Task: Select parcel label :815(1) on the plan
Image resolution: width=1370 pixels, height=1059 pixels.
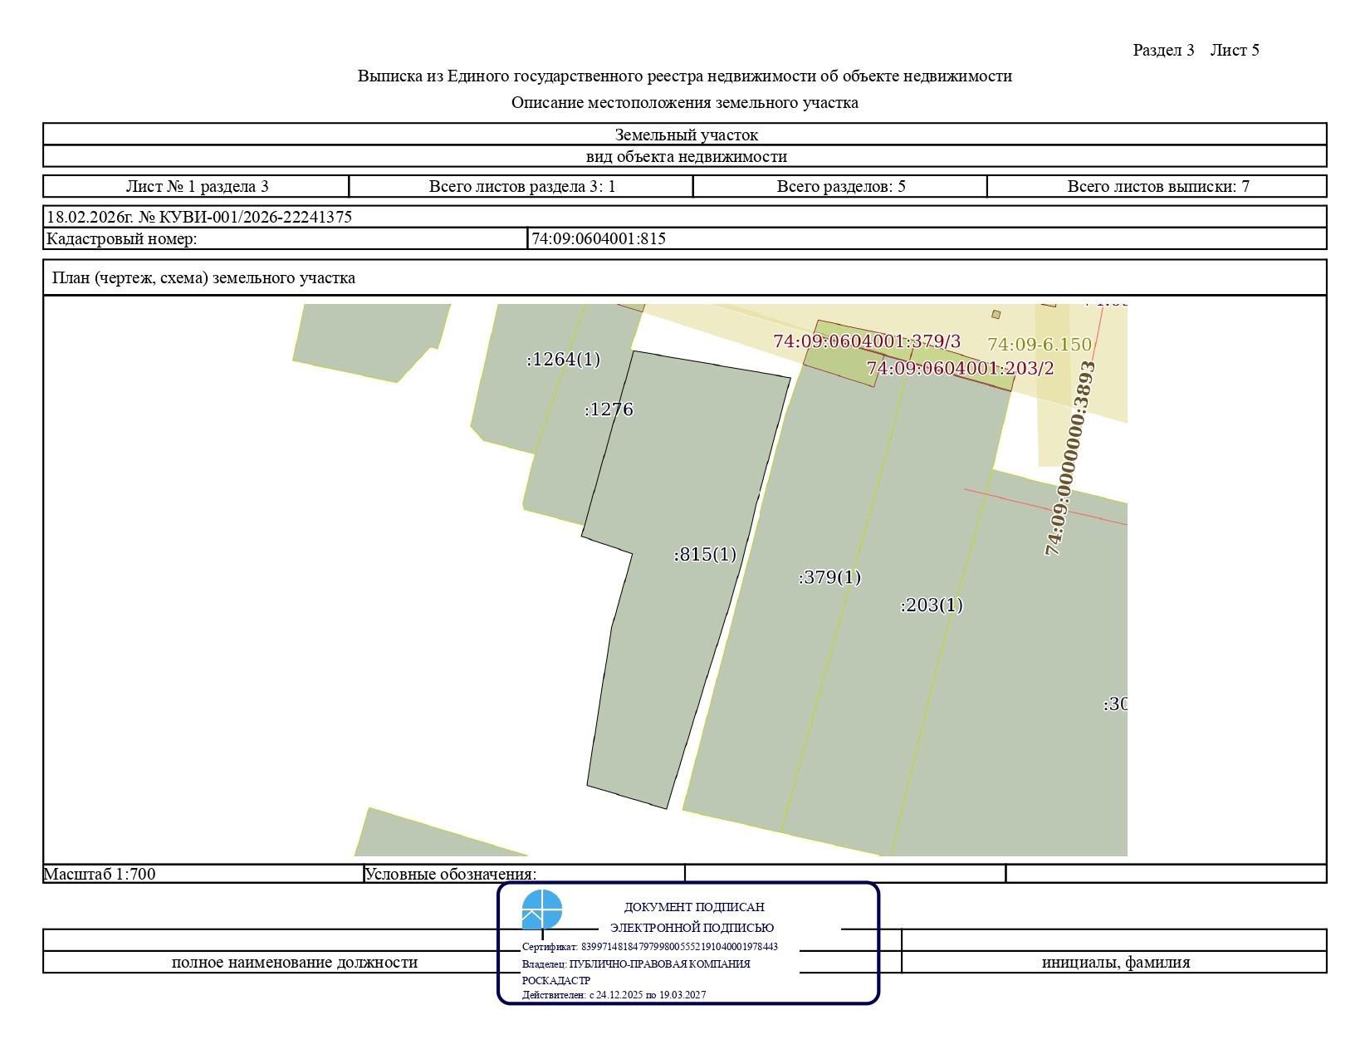Action: click(x=705, y=554)
